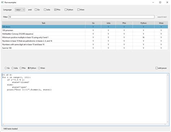
Task: Close the Run examples window
Action: pos(167,2)
